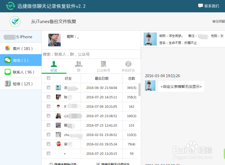
Task: Click the date cell 2016-02-03 19:35:24
Action: click(x=102, y=144)
